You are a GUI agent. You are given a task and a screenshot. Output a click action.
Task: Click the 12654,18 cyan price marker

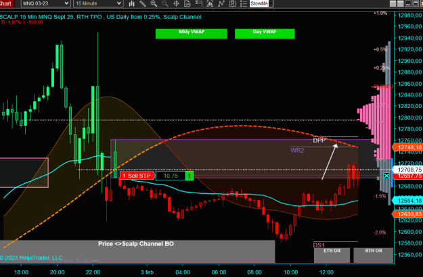coord(407,201)
